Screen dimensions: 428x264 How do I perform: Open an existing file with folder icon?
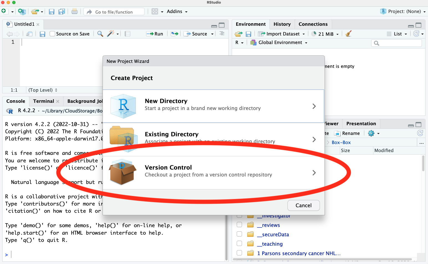35,11
